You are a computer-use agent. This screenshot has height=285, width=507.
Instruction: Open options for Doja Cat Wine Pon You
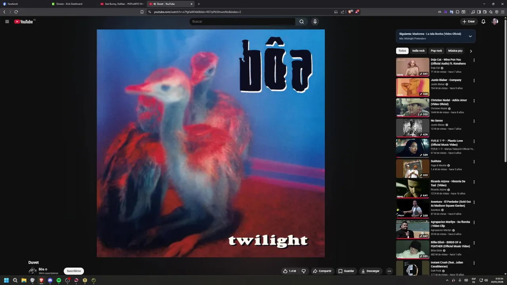(474, 60)
